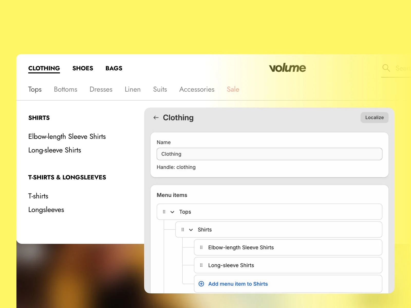Collapse the Shirts menu item chevron
411x308 pixels.
191,230
